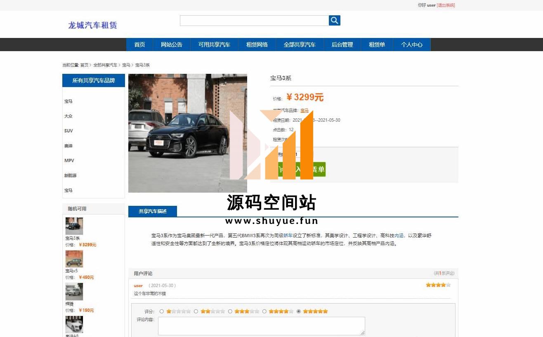Click the price ￥3299元 text
The height and width of the screenshot is (337, 543).
[305, 97]
